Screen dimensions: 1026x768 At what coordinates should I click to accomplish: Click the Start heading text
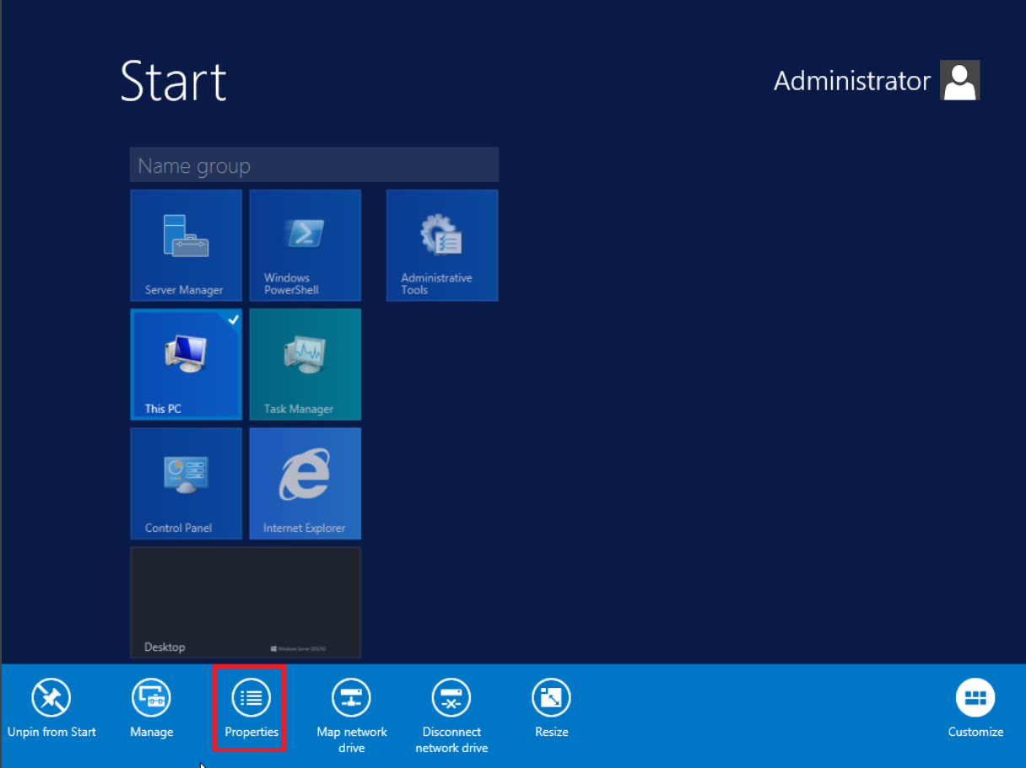point(173,81)
